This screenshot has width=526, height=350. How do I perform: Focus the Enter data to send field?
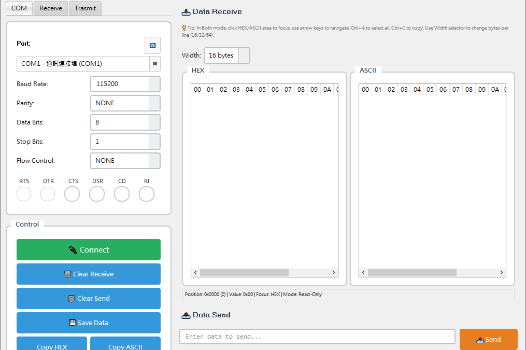pos(317,337)
